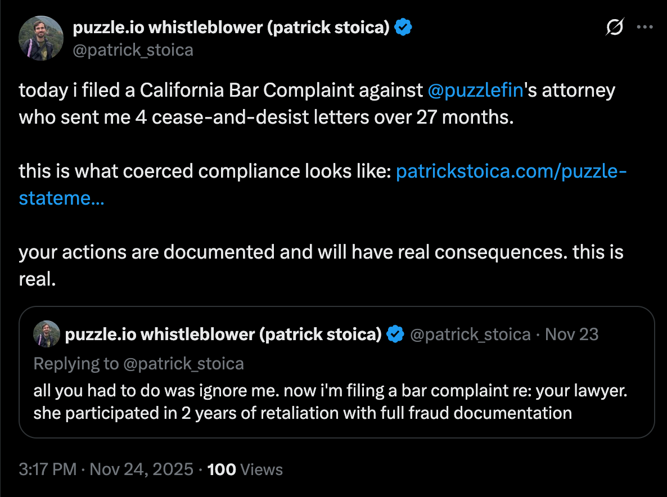Click the verified badge in the quoted tweet

tap(396, 335)
